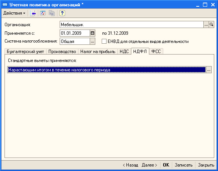Open help via question mark icon
218x171 pixels.
(62, 13)
